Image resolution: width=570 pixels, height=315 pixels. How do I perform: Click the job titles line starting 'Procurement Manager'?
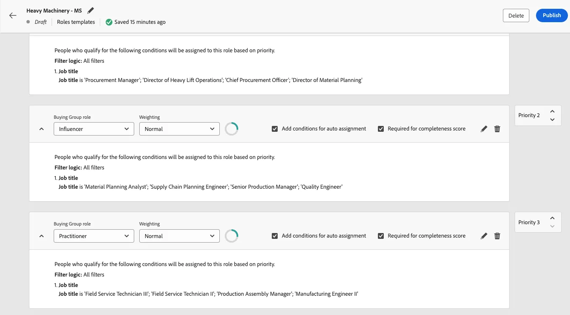point(211,80)
